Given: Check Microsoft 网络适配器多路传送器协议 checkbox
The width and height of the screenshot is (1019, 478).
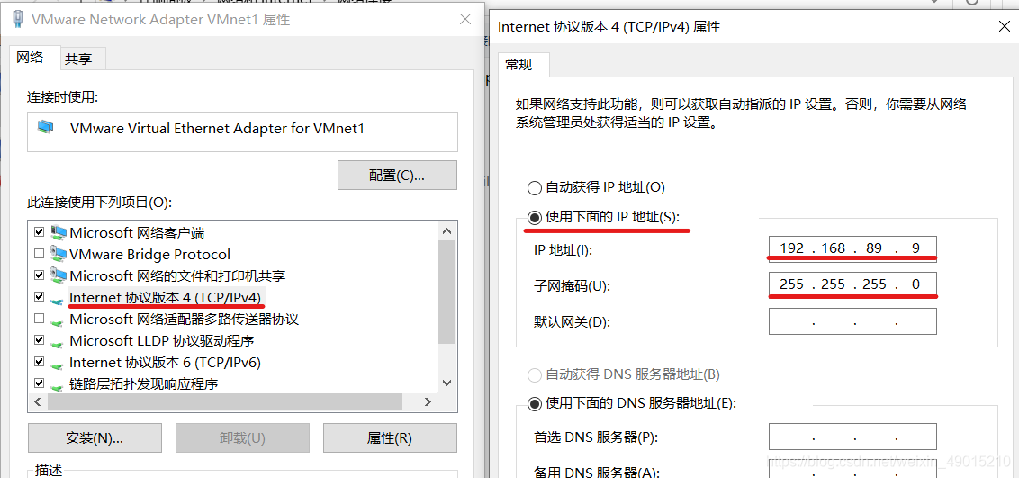Looking at the screenshot, I should (39, 319).
